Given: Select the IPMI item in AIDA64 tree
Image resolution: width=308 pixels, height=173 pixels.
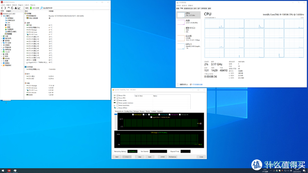Looking at the screenshot, I should click(x=8, y=25).
